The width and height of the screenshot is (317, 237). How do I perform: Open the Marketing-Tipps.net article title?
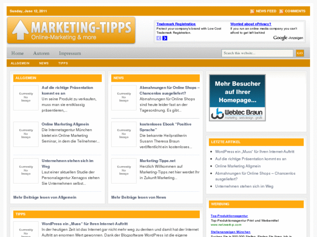click(x=157, y=161)
